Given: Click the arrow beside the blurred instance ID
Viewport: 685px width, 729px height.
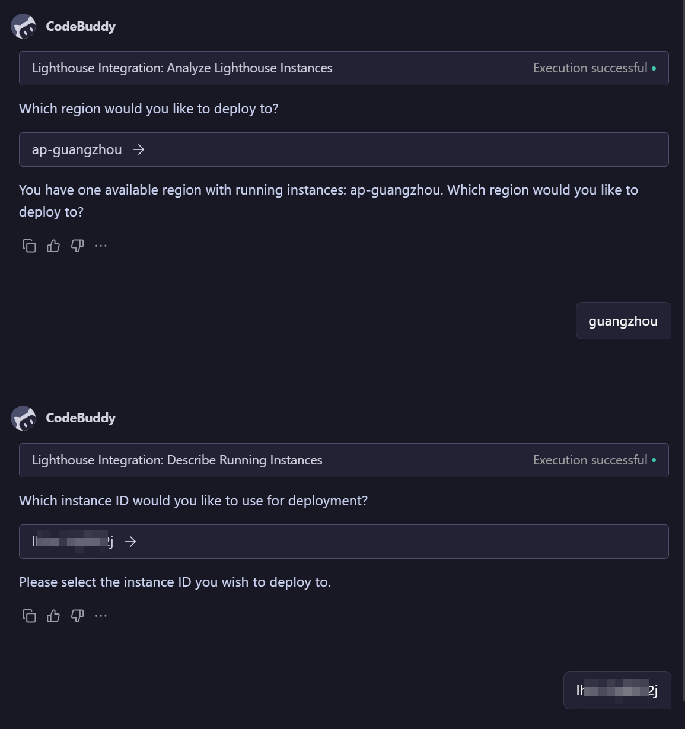Looking at the screenshot, I should click(x=130, y=542).
